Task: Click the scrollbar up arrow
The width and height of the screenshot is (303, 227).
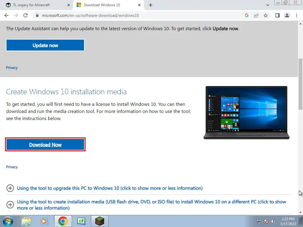Action: 300,24
